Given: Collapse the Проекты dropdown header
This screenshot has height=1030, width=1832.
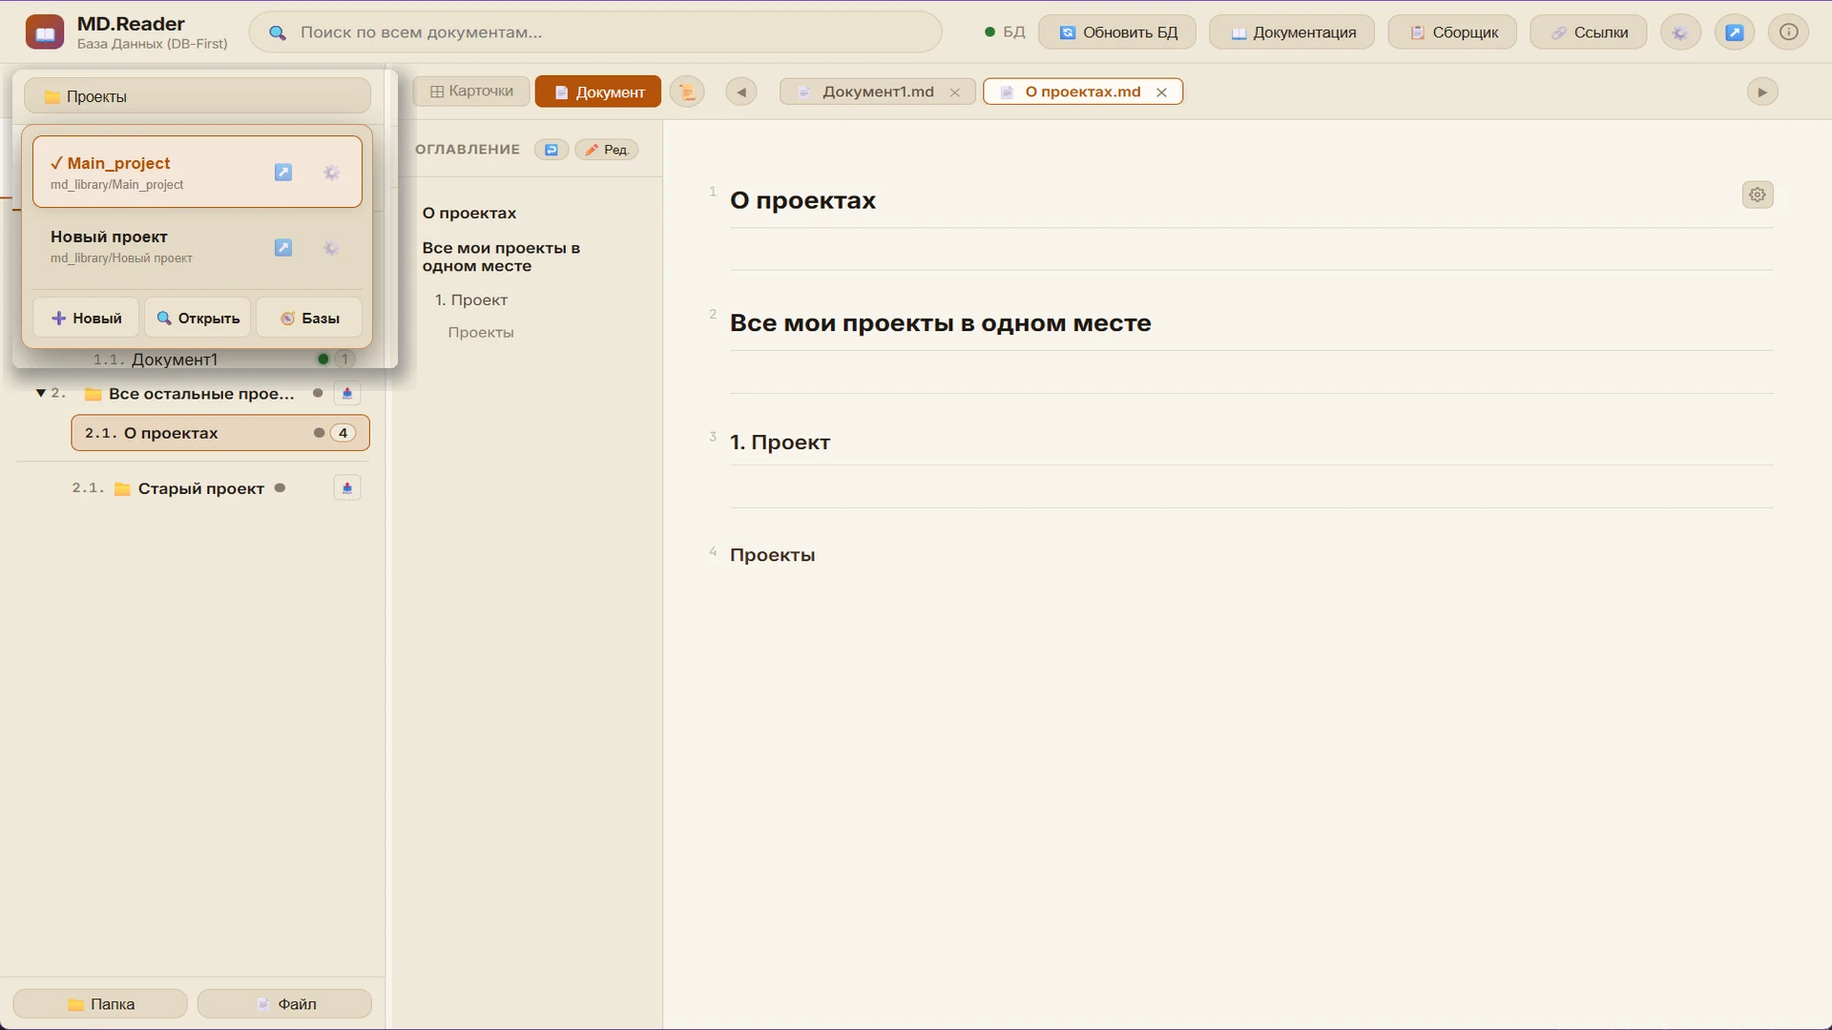Looking at the screenshot, I should tap(198, 96).
